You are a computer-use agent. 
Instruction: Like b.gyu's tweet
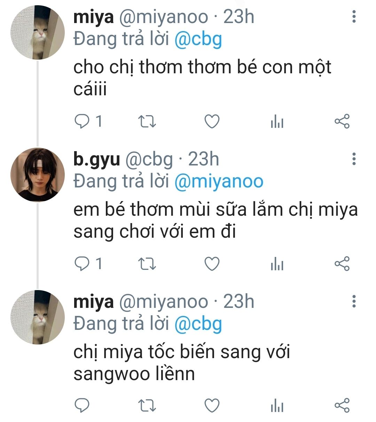pos(212,264)
